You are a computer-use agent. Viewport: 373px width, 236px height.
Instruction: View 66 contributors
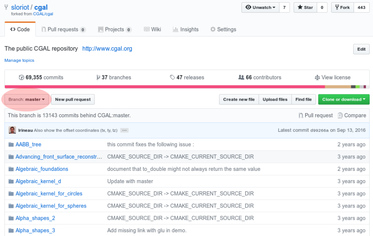pos(260,78)
